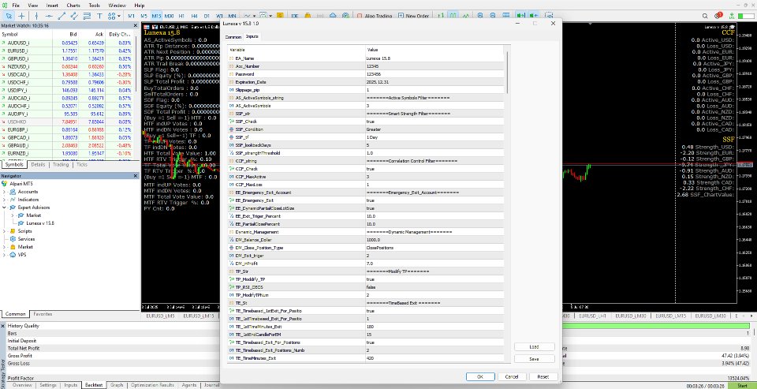Screen dimensions: 757x389
Task: Pick the vertical line drawing tool
Action: click(37, 15)
